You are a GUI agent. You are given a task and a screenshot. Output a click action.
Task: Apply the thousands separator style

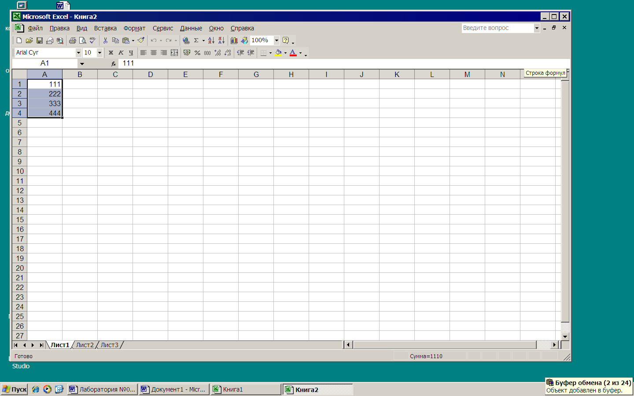coord(207,53)
